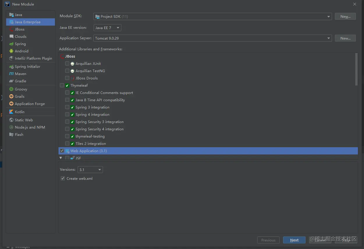Uncheck the Create web.xml checkbox
Image resolution: width=364 pixels, height=249 pixels.
coord(63,178)
